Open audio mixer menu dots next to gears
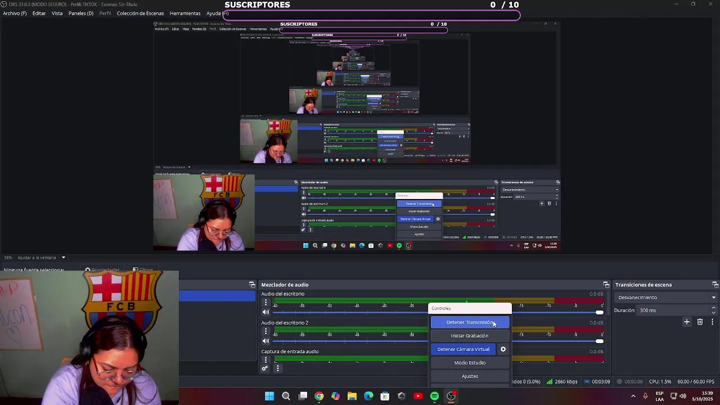 tap(277, 368)
